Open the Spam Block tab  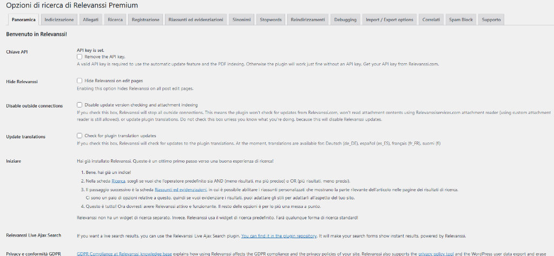[x=461, y=20]
